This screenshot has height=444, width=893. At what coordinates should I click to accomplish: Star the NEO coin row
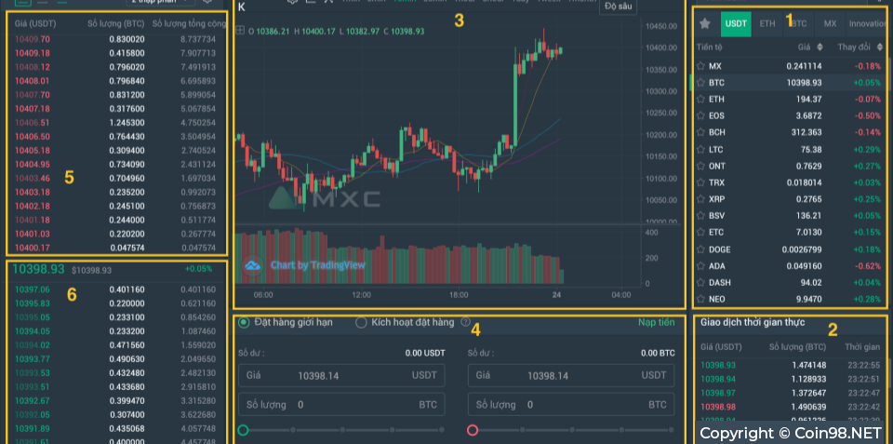(x=700, y=299)
